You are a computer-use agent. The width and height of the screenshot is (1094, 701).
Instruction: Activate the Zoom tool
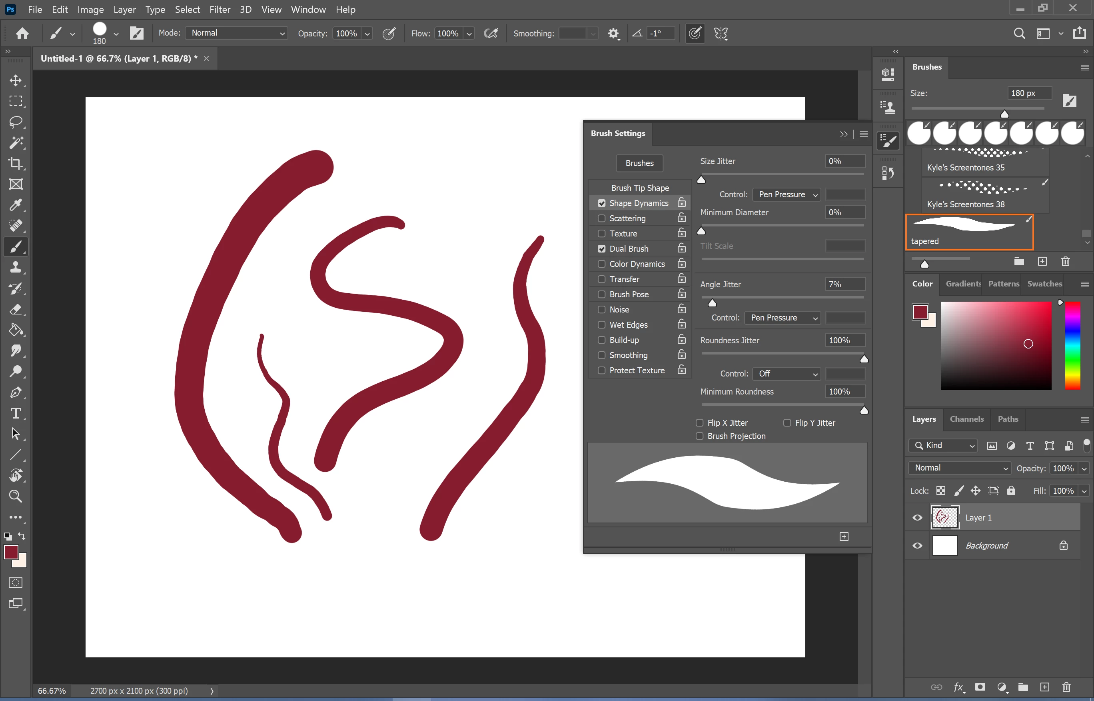coord(16,496)
